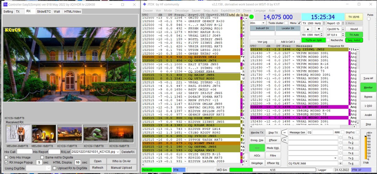Select message tab 1 beside Message Gen
The image size is (377, 174).
click(285, 132)
